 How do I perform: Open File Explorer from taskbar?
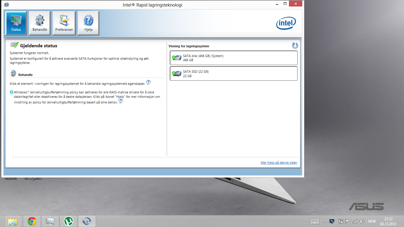tap(13, 221)
